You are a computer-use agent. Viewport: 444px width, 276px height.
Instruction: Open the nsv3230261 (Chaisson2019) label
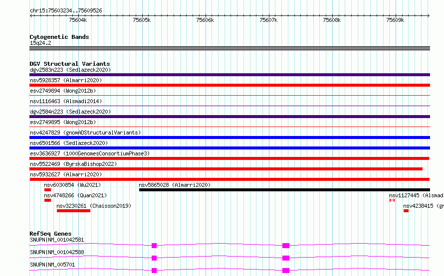[94, 206]
